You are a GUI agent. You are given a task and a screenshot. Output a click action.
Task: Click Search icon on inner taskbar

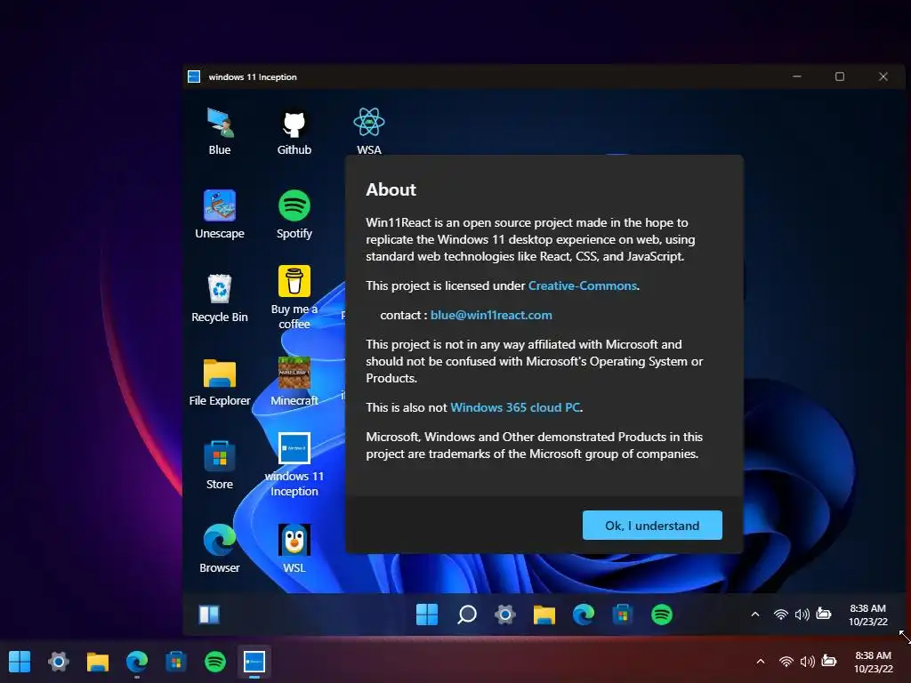(x=466, y=615)
